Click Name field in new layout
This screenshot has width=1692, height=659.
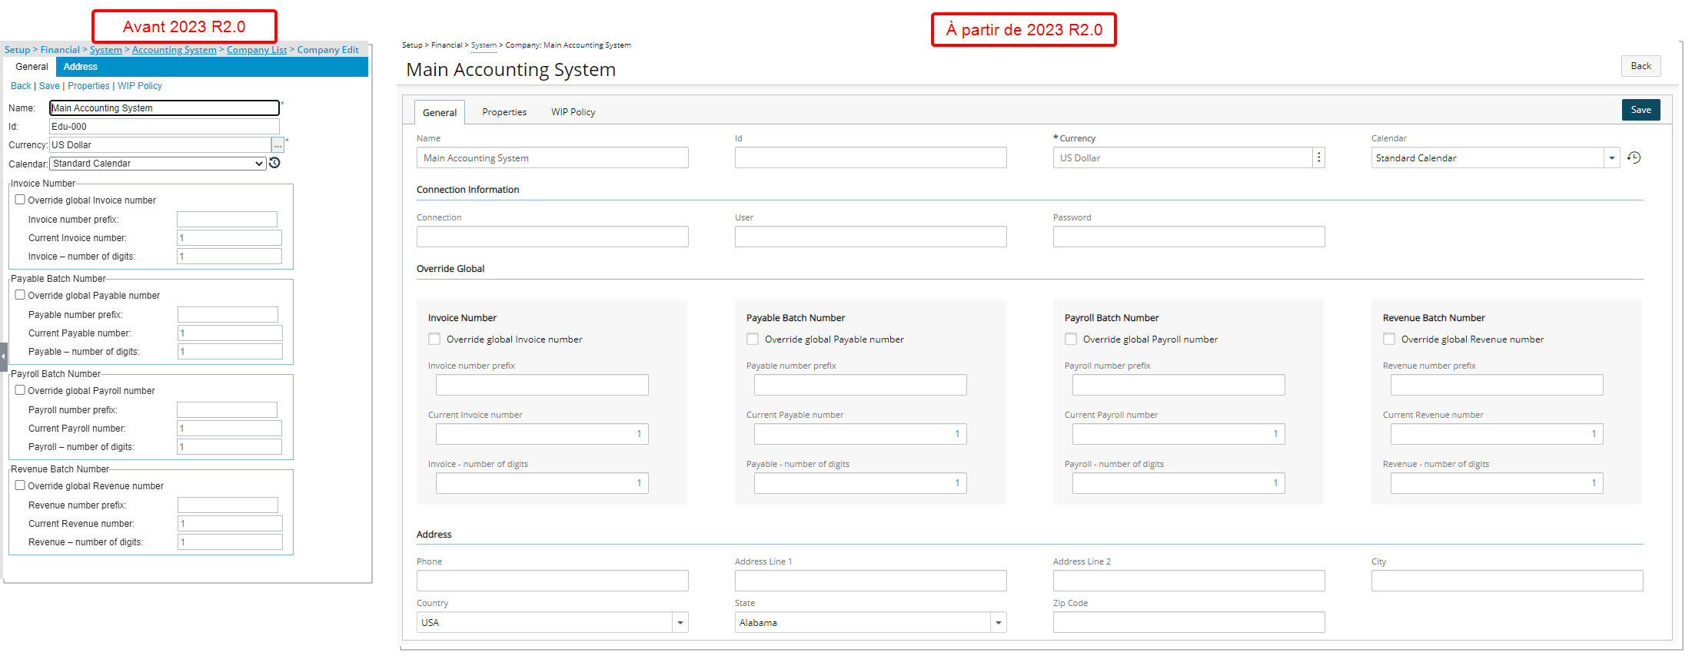[x=553, y=157]
